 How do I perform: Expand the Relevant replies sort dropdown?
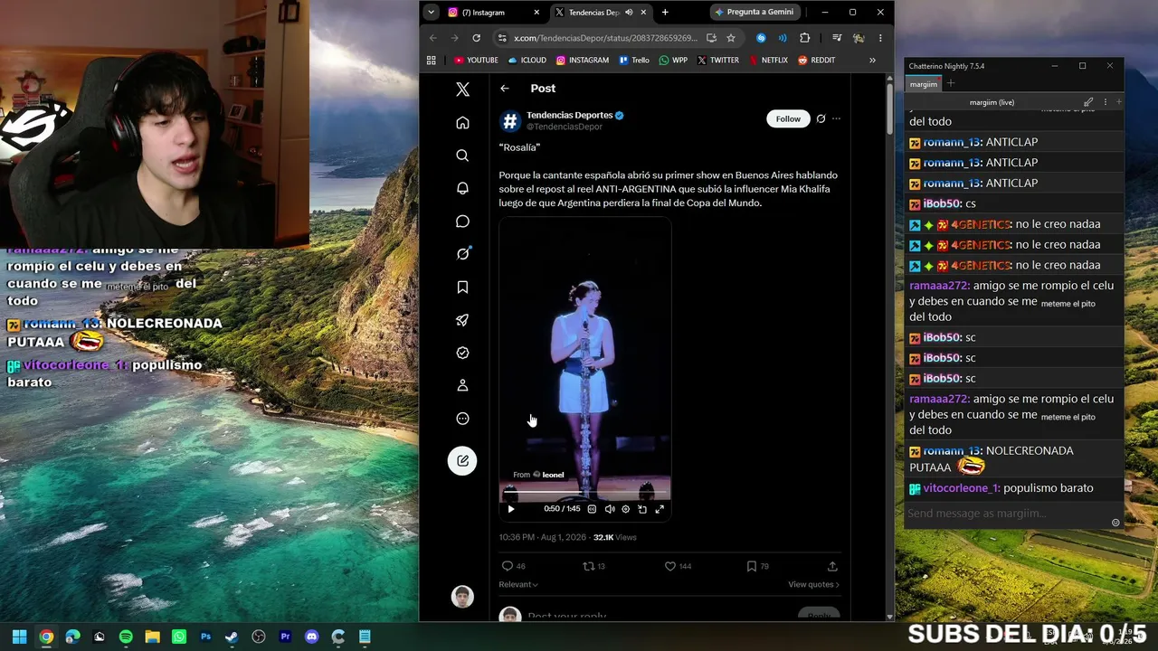518,584
